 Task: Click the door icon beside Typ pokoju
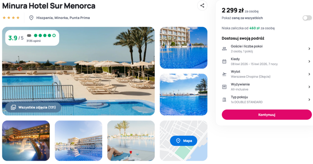coord(224,99)
